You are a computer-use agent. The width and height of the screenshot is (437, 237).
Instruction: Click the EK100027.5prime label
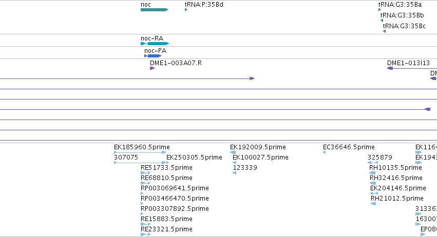[x=260, y=157]
